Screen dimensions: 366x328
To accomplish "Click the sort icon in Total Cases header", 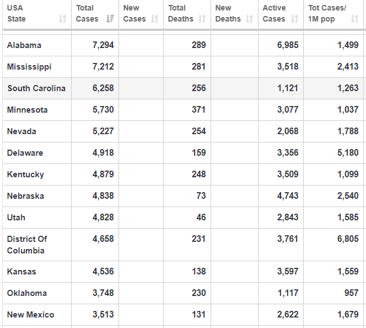I will tap(110, 19).
